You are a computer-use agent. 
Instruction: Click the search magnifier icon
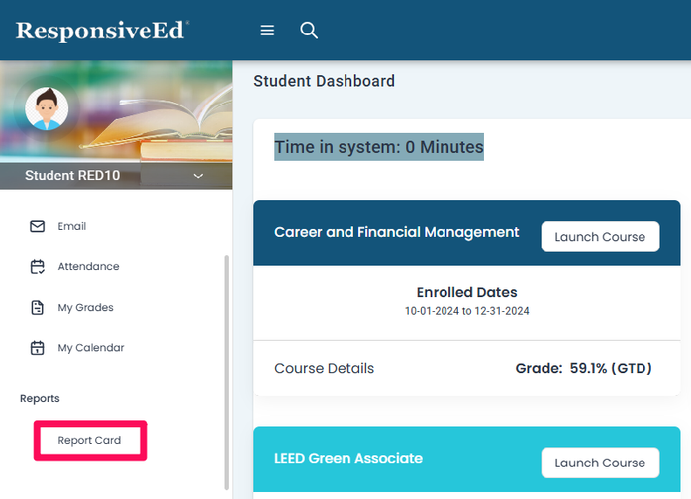[x=308, y=31]
